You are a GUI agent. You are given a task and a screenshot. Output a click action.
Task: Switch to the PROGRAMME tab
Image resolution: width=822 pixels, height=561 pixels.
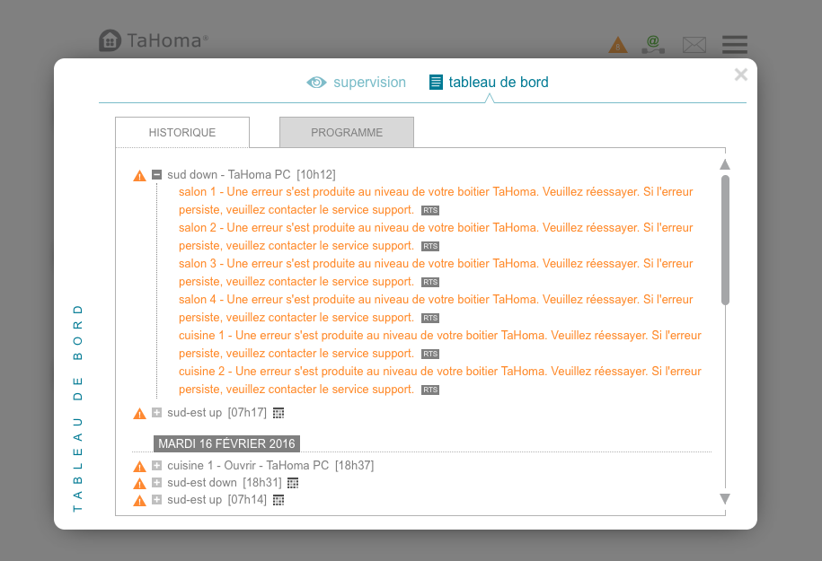(347, 133)
